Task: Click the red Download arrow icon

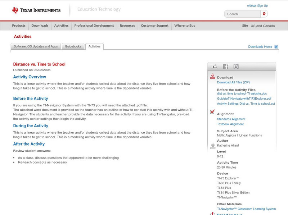Action: point(212,76)
